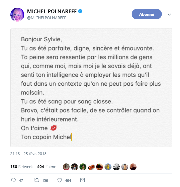This screenshot has height=187, width=180.
Task: Click the reply speech bubble icon
Action: tap(13, 180)
